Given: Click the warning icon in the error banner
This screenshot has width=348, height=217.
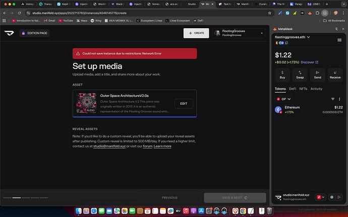Looking at the screenshot, I should [78, 53].
